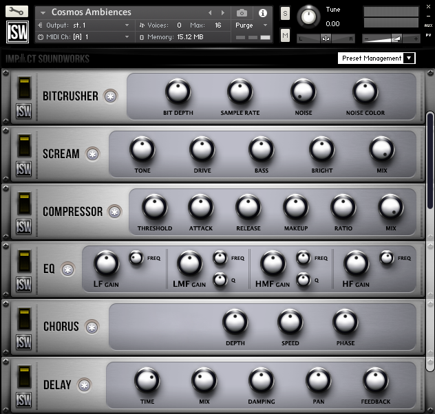Click the Cosmos Ambiences instrument name
The width and height of the screenshot is (435, 414).
click(92, 12)
